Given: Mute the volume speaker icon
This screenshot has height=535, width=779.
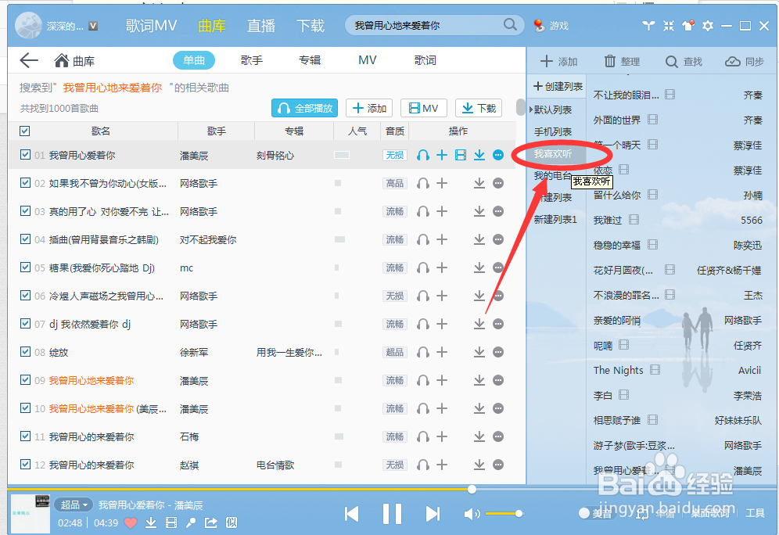Looking at the screenshot, I should click(x=471, y=514).
